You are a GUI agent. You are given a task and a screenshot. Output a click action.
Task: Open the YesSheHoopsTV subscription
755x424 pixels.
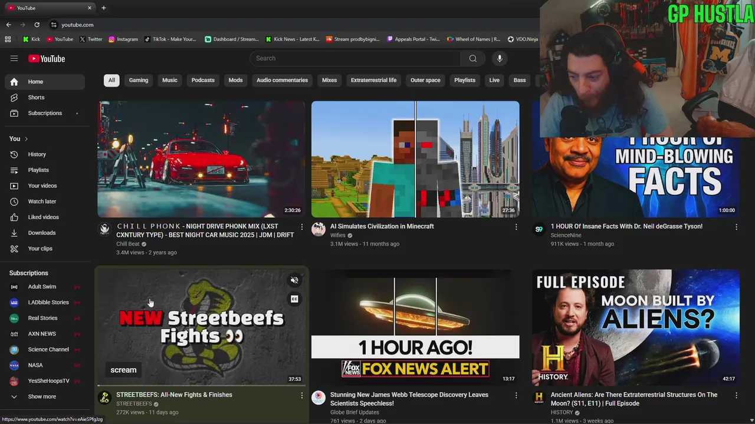click(x=45, y=381)
